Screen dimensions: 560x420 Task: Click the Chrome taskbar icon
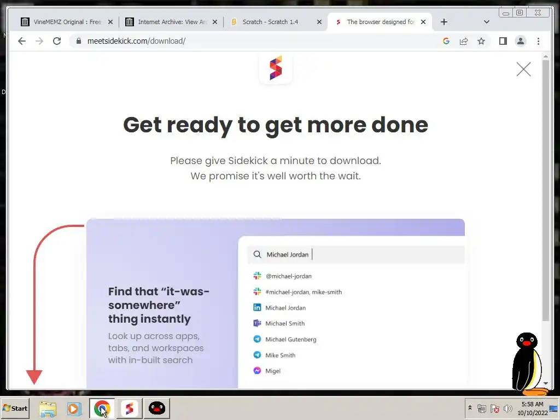[102, 408]
